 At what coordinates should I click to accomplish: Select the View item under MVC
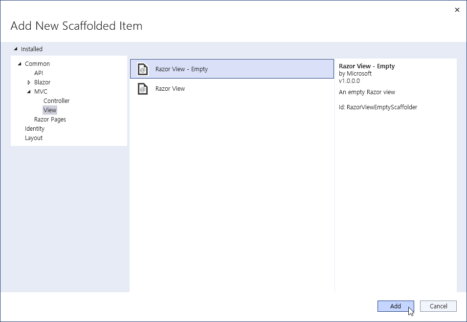tap(50, 110)
